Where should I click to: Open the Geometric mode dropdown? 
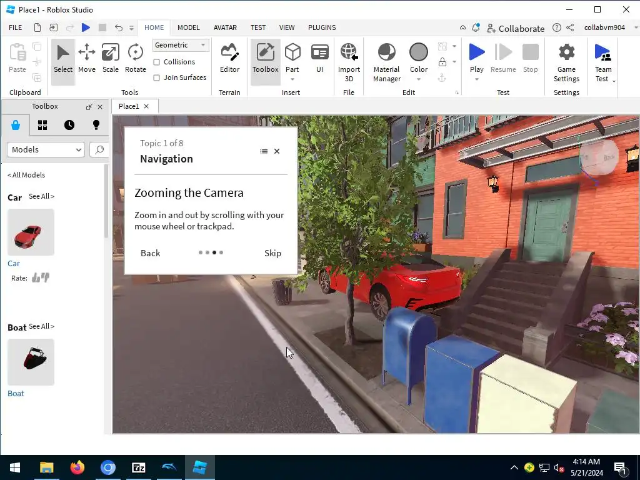(181, 45)
